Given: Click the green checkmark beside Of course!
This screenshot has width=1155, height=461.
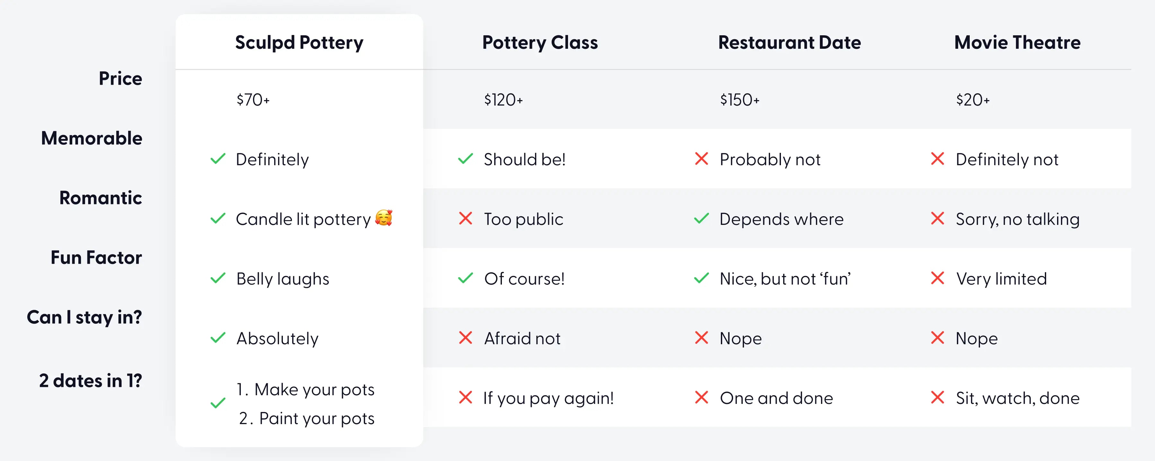Looking at the screenshot, I should [465, 278].
